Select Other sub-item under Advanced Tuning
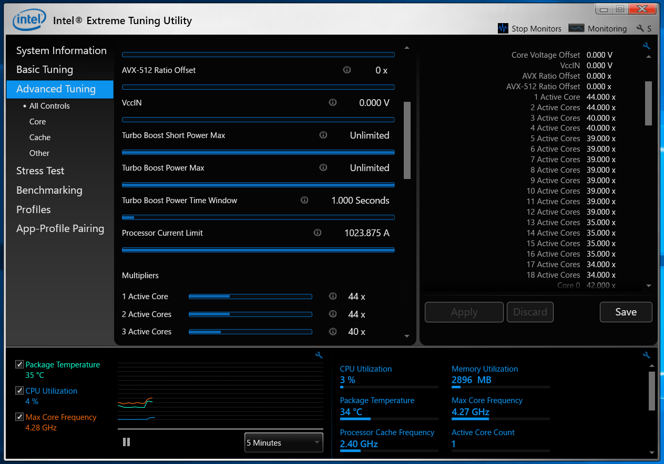 [39, 153]
